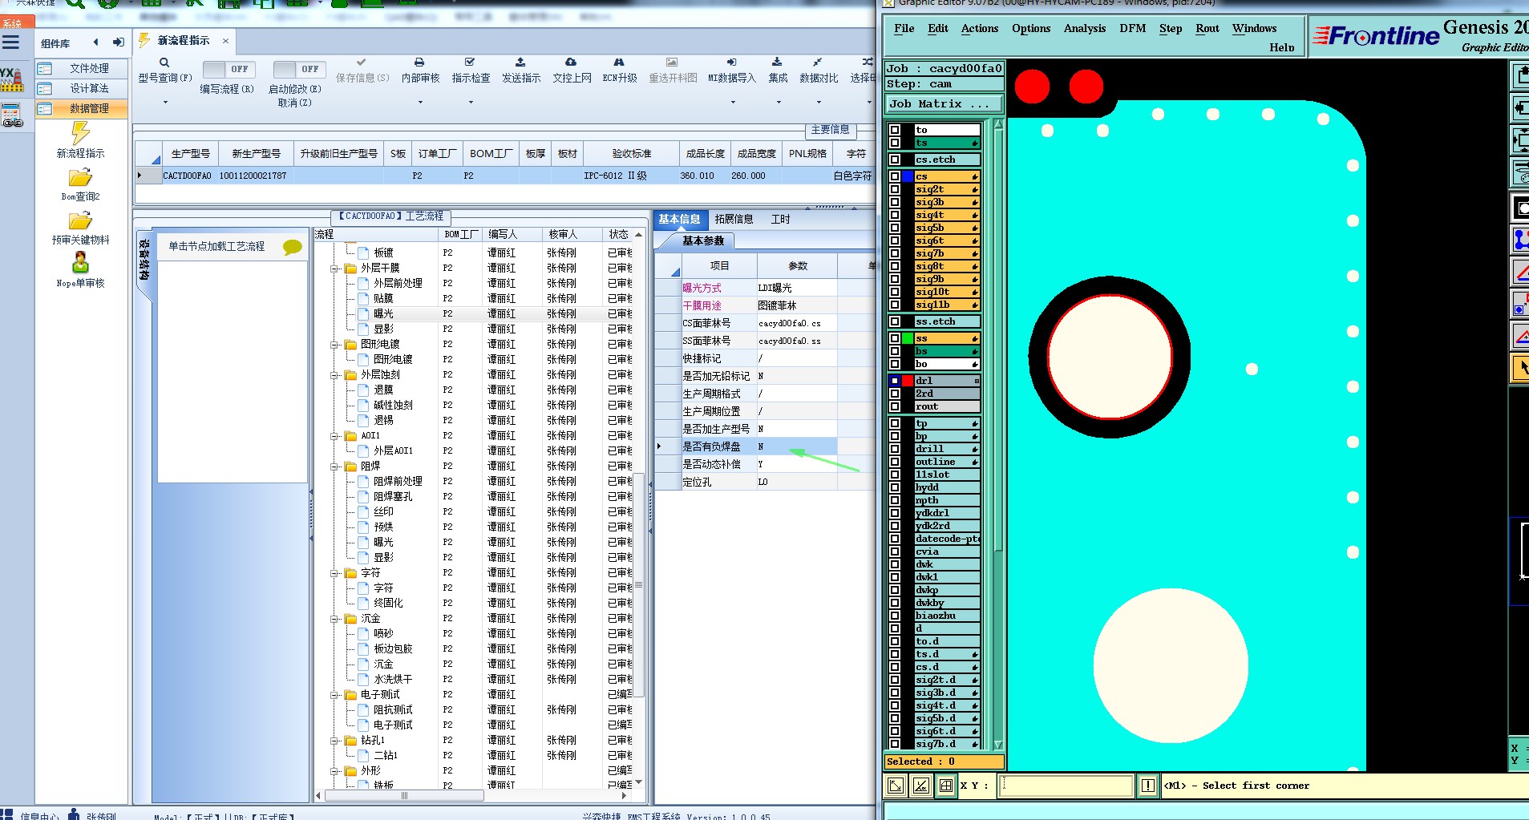This screenshot has width=1529, height=820.
Task: Click the 型号查询 search icon
Action: pyautogui.click(x=164, y=63)
